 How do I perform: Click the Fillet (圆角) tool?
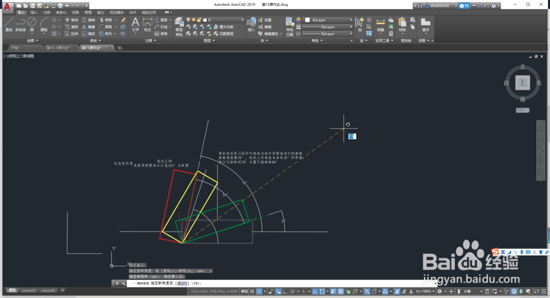[x=106, y=27]
